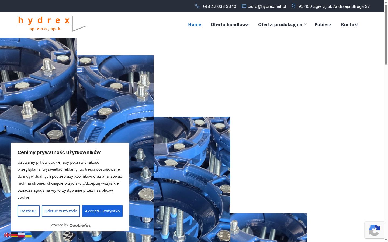Click the Zgierz, ul. Andrzeja Struga 37 address

334,6
